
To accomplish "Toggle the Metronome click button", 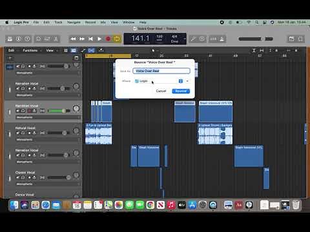I will (222, 39).
